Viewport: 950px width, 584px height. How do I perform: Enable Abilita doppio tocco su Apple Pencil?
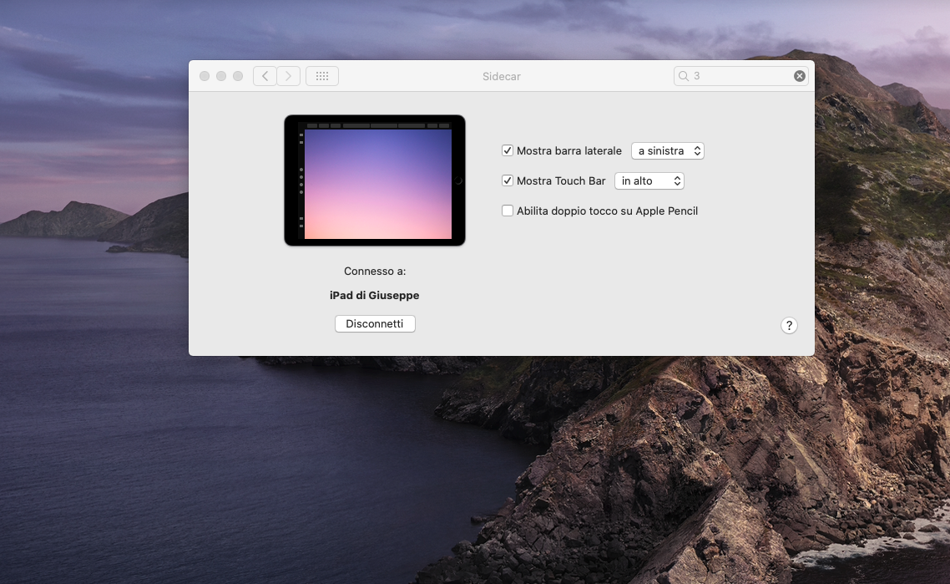[x=508, y=211]
